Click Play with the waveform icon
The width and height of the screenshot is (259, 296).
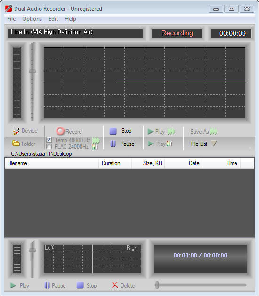(x=171, y=131)
